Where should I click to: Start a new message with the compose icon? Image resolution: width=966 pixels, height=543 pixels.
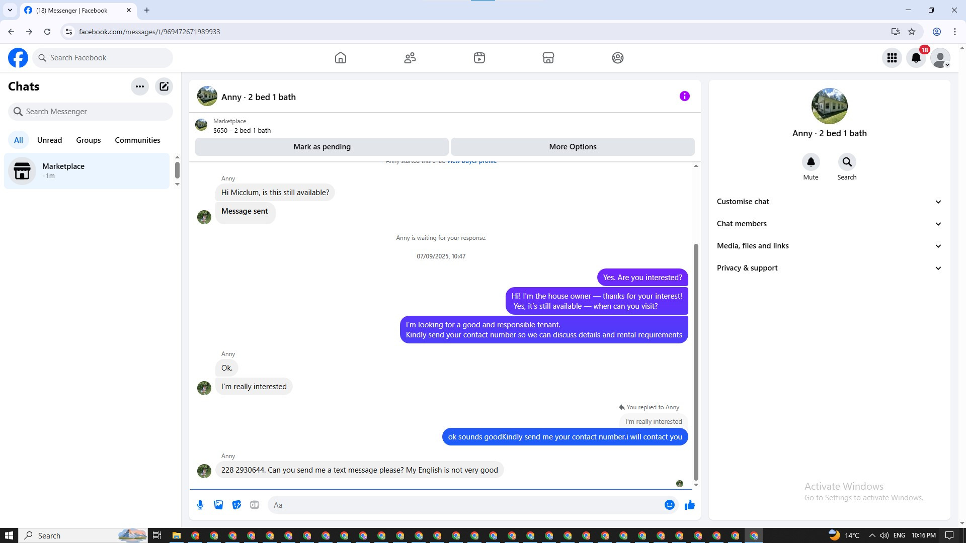pos(164,86)
